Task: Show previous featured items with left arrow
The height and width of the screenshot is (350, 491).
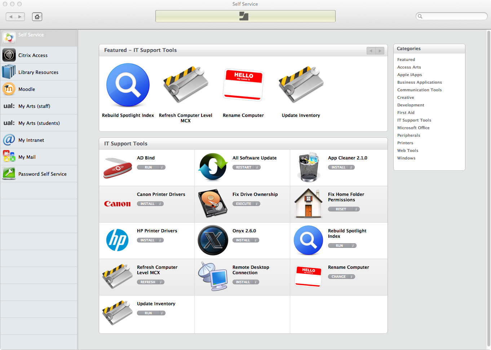Action: pyautogui.click(x=371, y=51)
